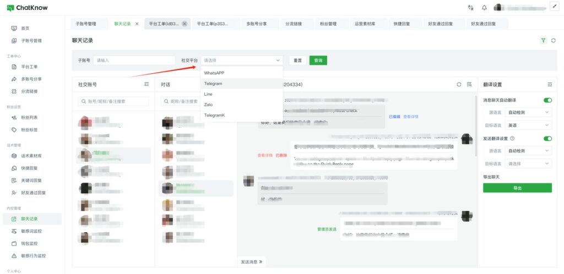
Task: Collapse 社交账号 panel with its list icon
Action: click(147, 84)
